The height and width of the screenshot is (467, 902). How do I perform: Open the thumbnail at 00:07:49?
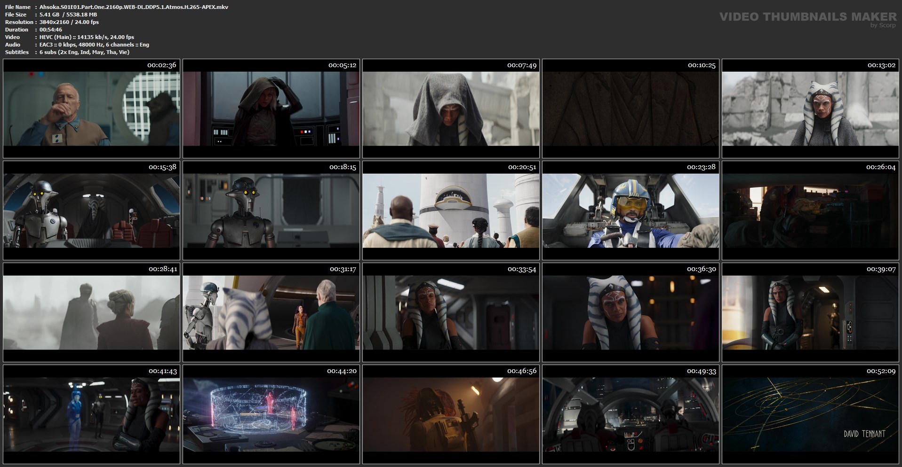point(451,109)
